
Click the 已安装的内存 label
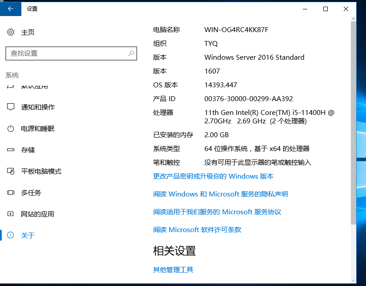coord(173,135)
